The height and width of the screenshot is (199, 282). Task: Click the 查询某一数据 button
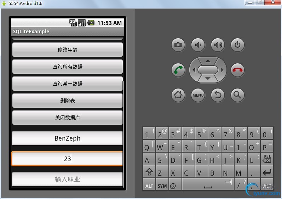click(68, 84)
